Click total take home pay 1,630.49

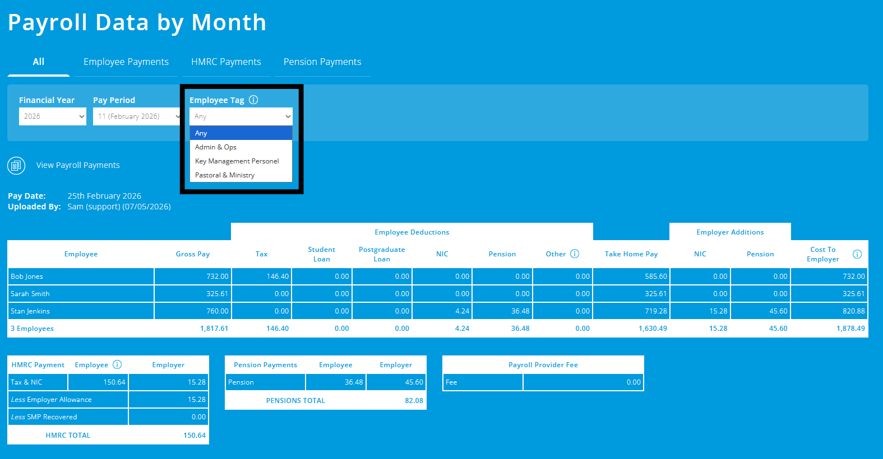pos(653,329)
